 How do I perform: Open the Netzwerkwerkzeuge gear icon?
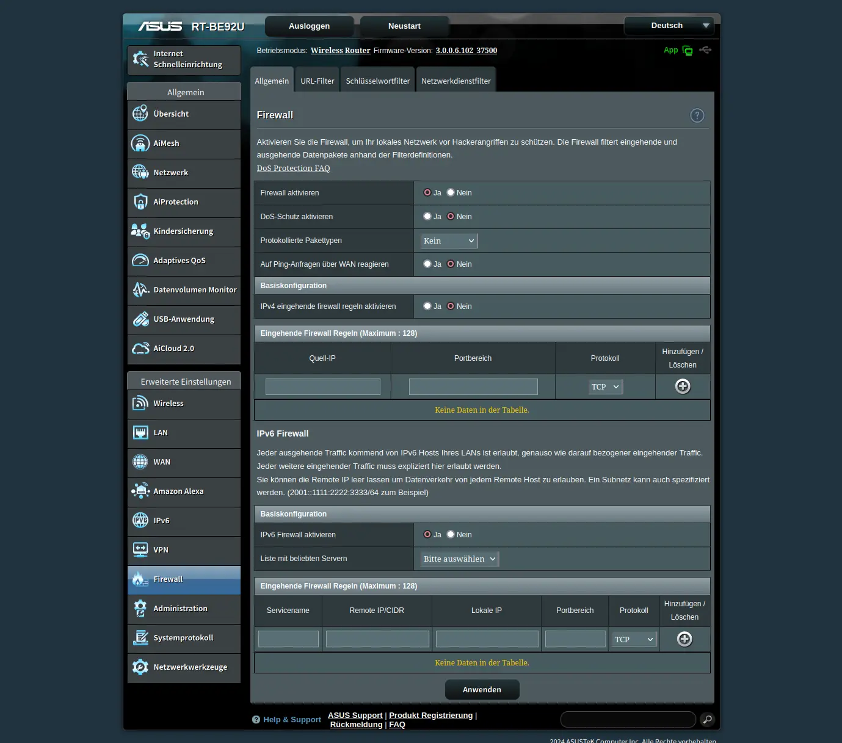(x=140, y=667)
